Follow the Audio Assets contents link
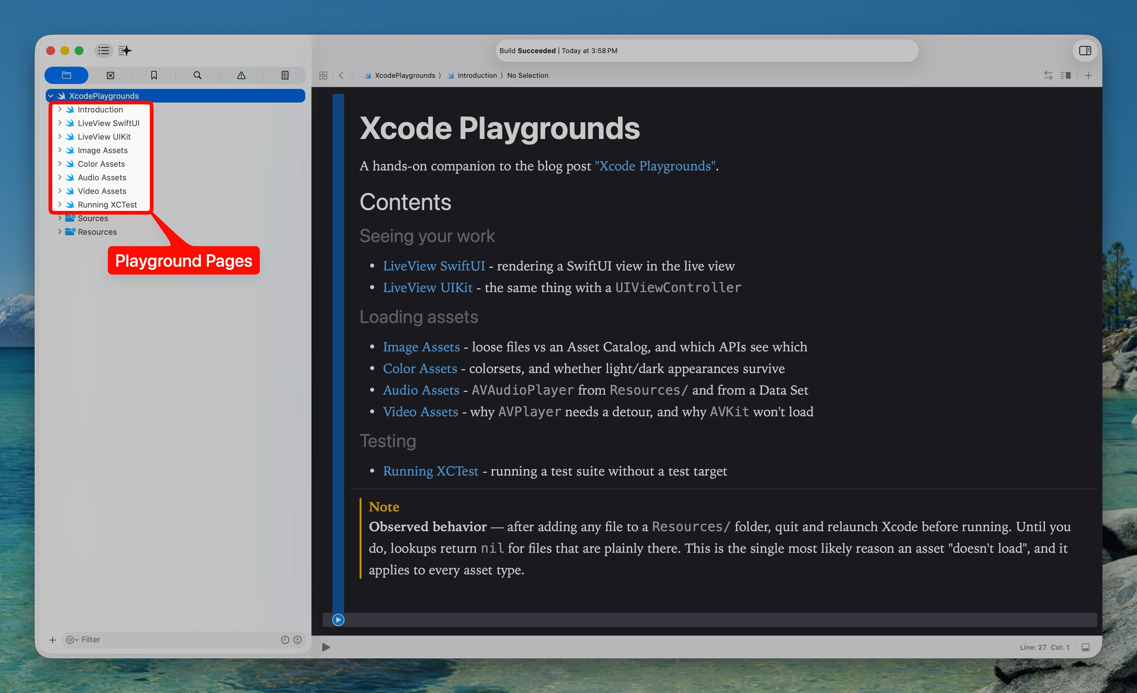Screen dimensions: 1137x693 [x=421, y=390]
